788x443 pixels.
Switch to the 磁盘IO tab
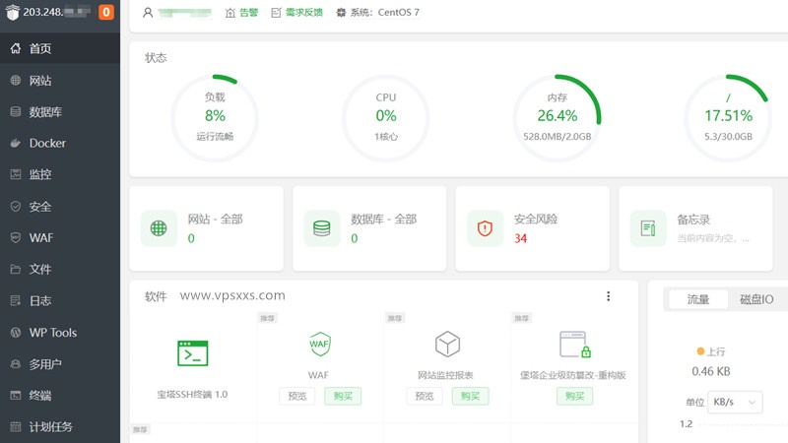click(756, 299)
